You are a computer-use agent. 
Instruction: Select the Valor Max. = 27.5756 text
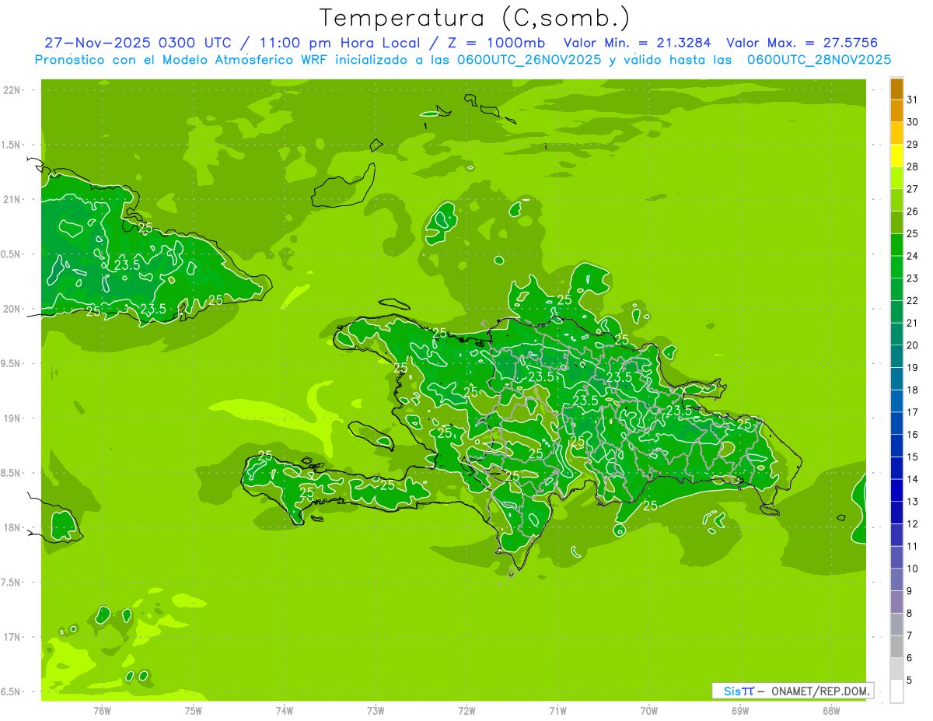click(802, 43)
